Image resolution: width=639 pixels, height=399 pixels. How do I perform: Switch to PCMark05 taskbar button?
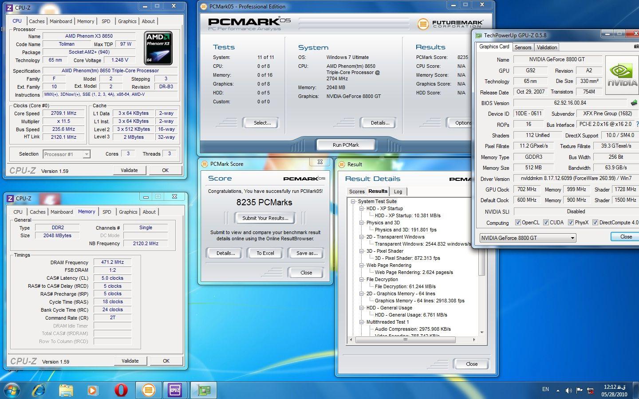tap(148, 390)
